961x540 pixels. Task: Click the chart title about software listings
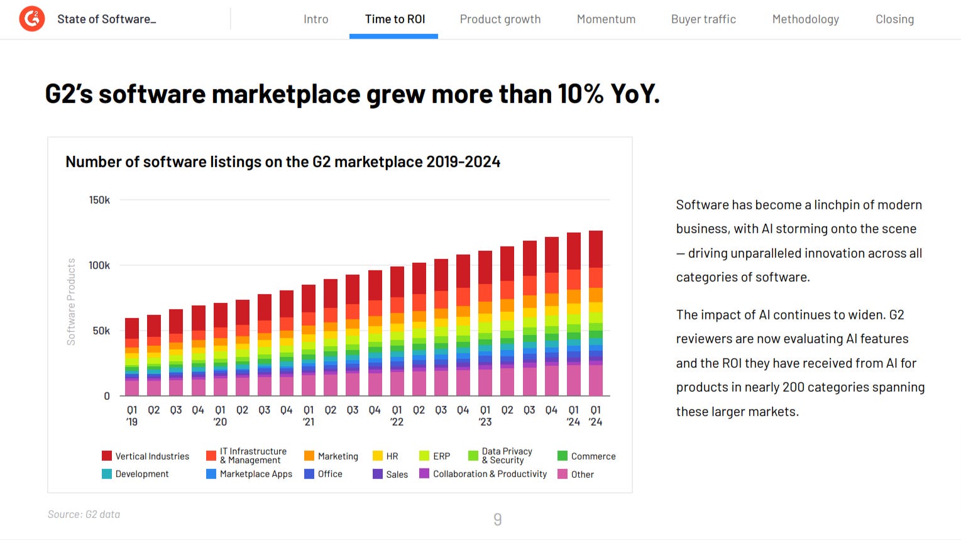click(x=283, y=162)
